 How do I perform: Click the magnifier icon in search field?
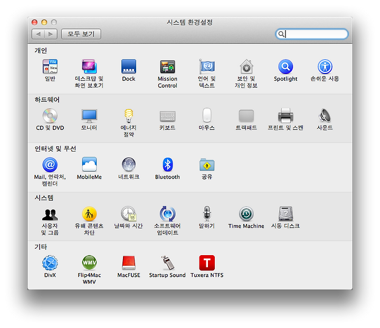(281, 34)
